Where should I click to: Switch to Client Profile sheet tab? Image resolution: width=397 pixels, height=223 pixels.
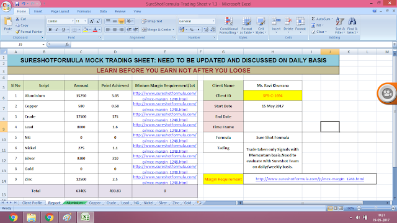pyautogui.click(x=32, y=203)
